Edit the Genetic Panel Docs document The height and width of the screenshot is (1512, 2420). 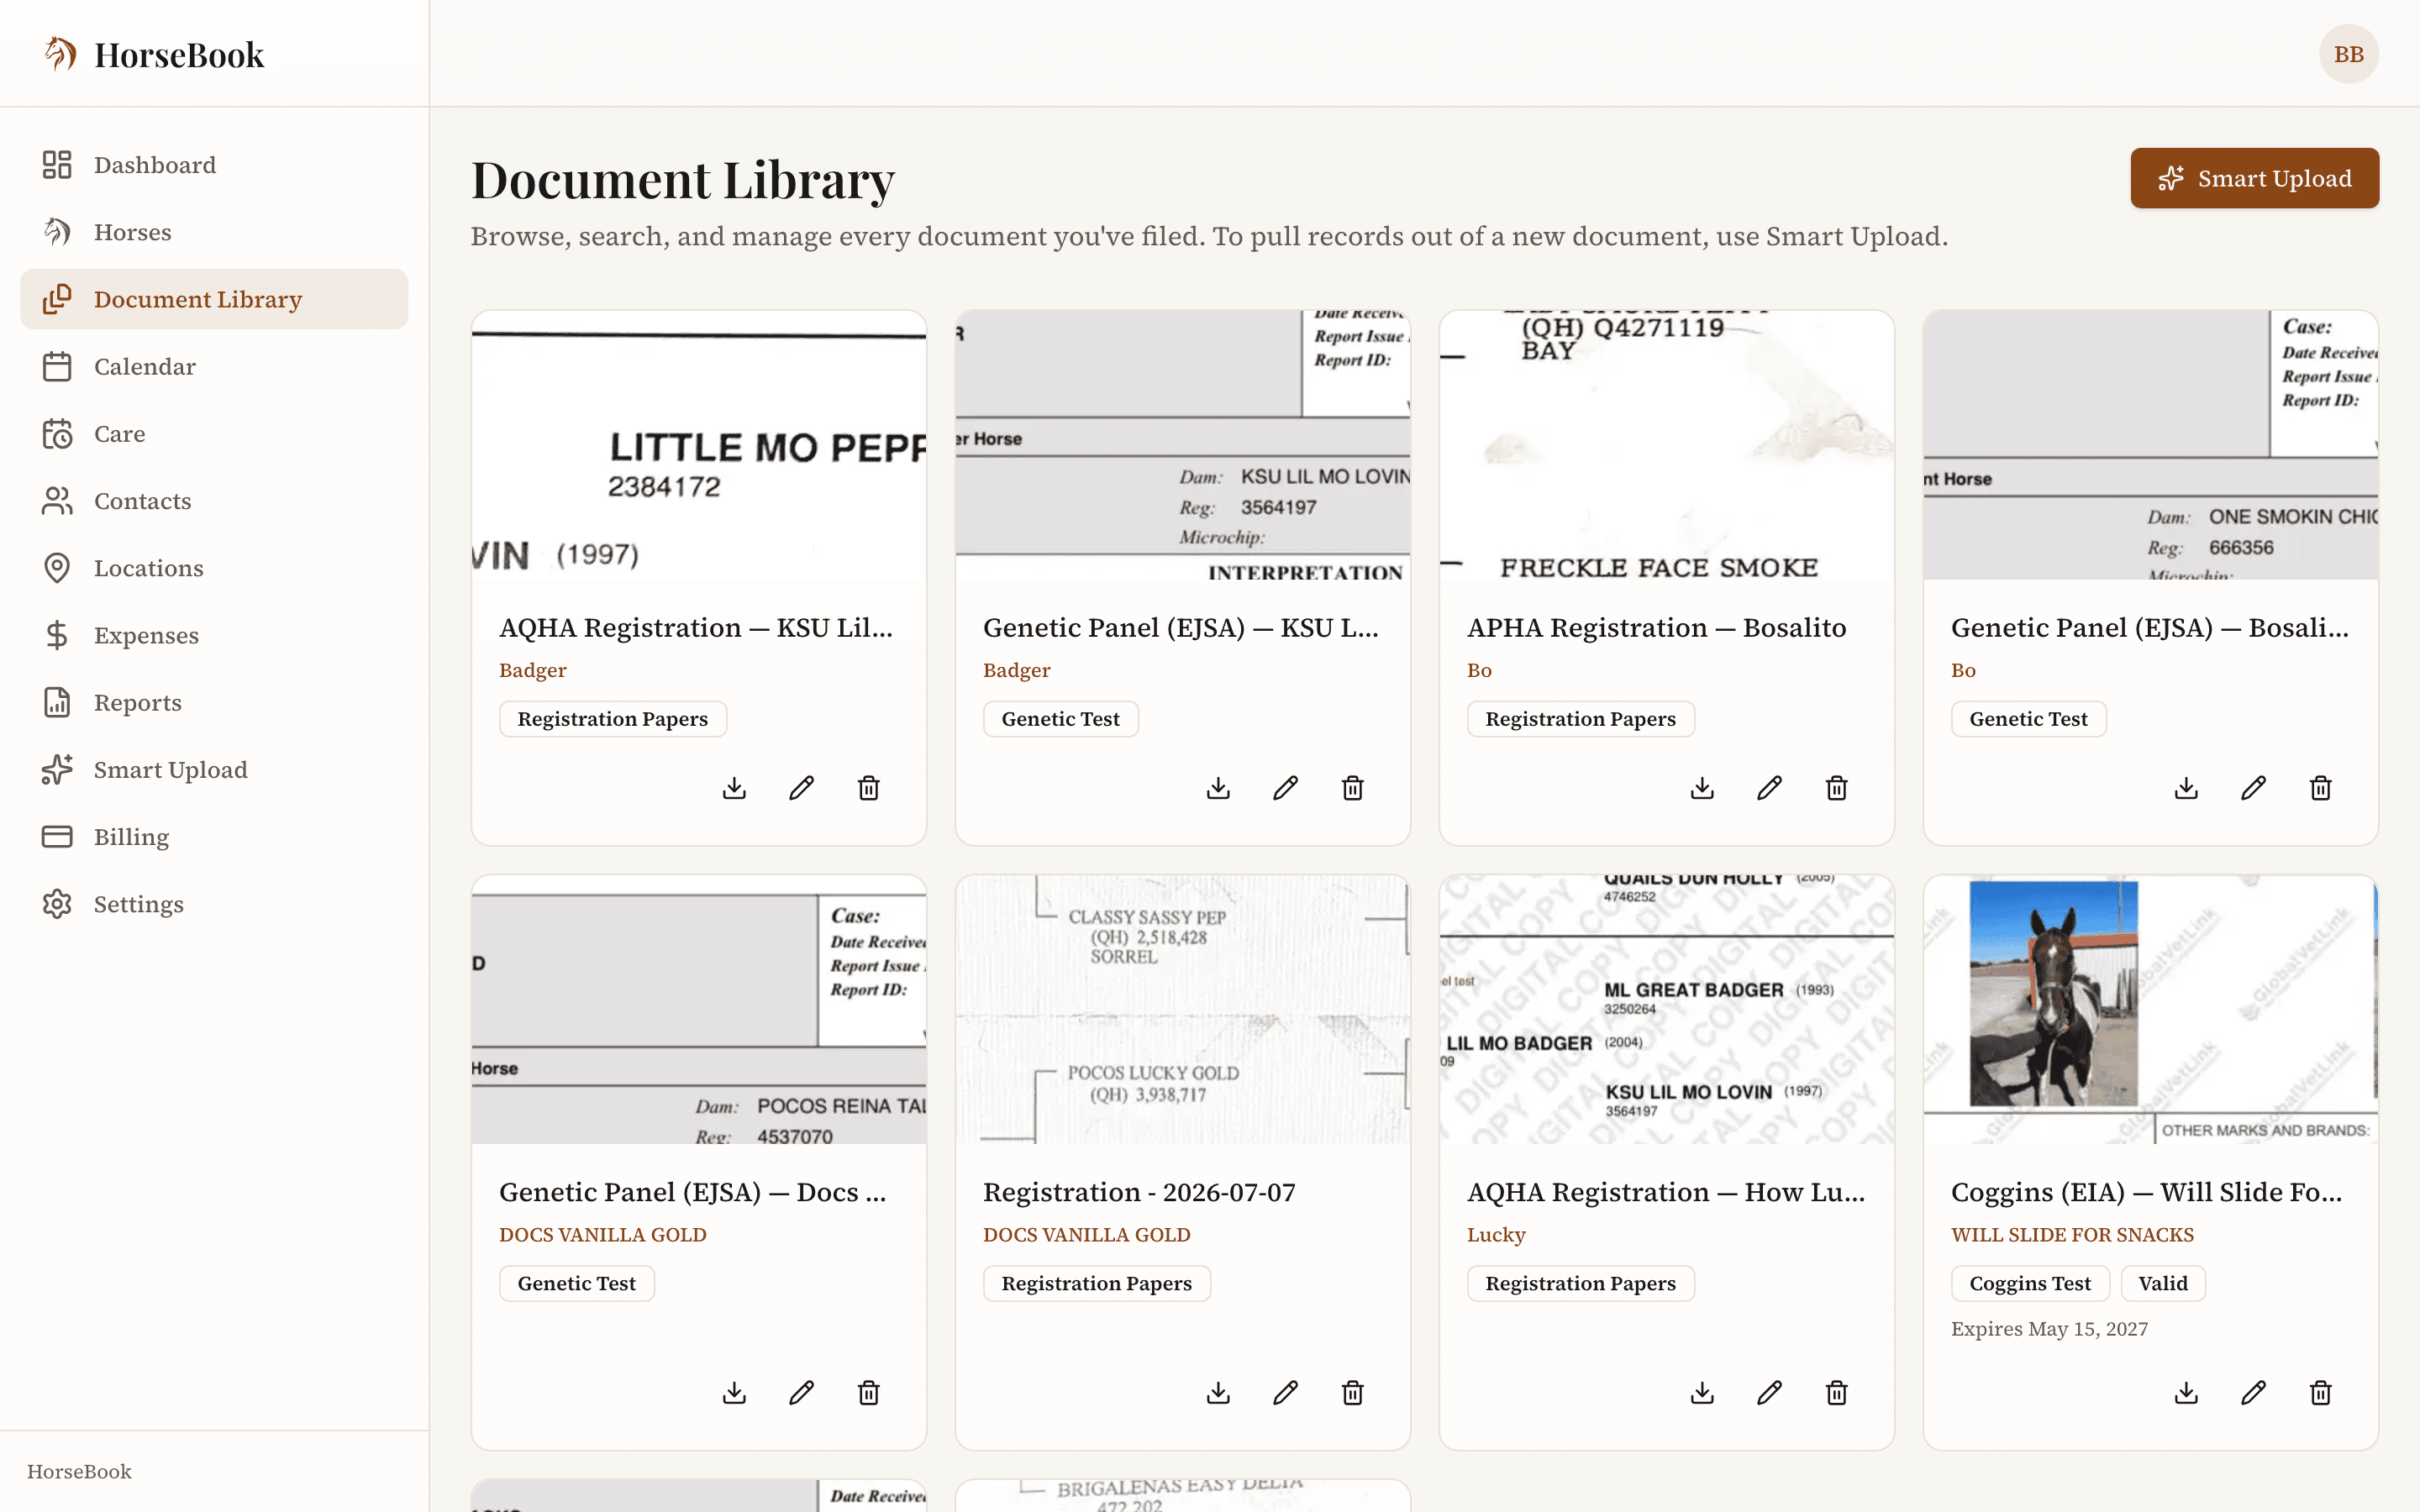pyautogui.click(x=801, y=1393)
